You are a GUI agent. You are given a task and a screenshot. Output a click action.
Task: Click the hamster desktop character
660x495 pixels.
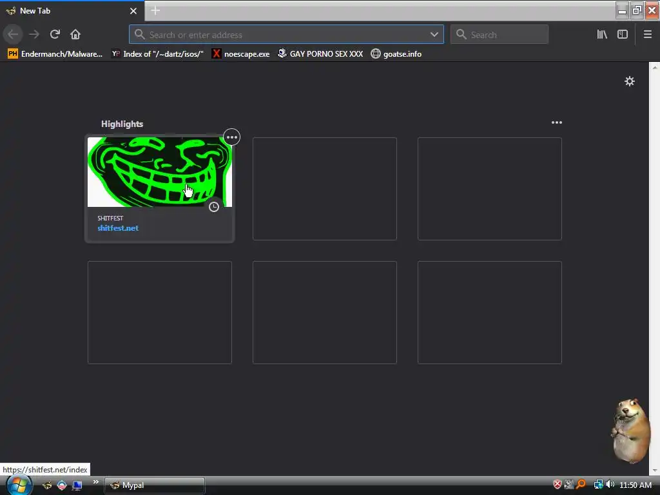(630, 430)
